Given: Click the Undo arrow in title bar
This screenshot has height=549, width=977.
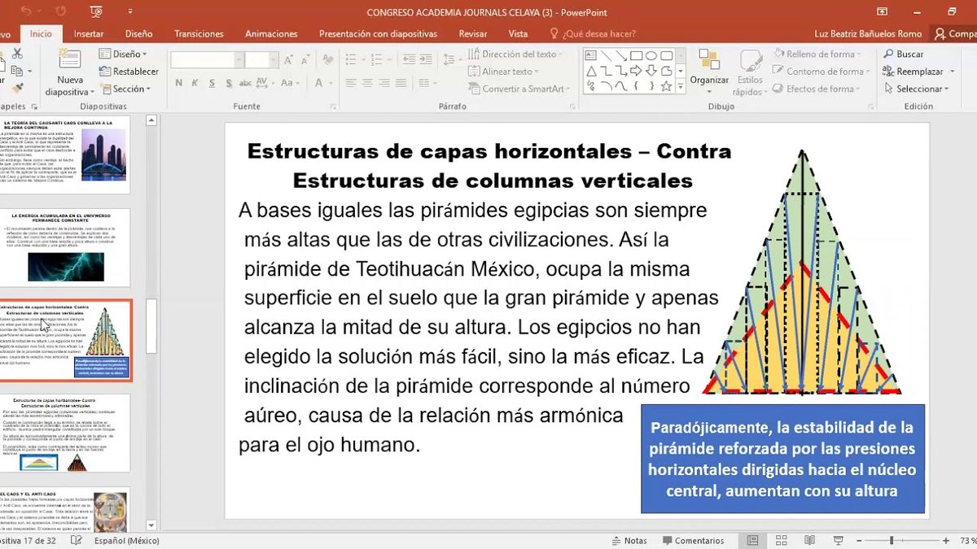Looking at the screenshot, I should pyautogui.click(x=26, y=11).
